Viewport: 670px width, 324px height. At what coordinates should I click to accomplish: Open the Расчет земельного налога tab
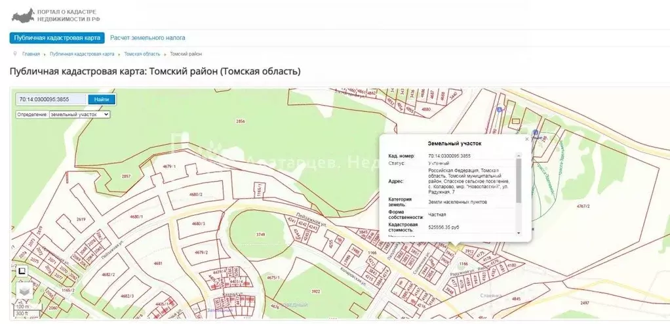pyautogui.click(x=148, y=37)
